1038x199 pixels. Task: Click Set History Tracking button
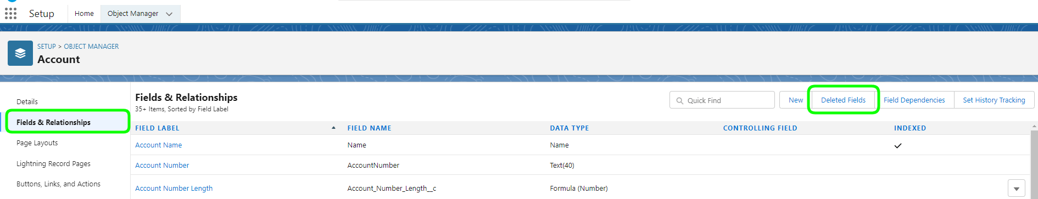pyautogui.click(x=994, y=100)
